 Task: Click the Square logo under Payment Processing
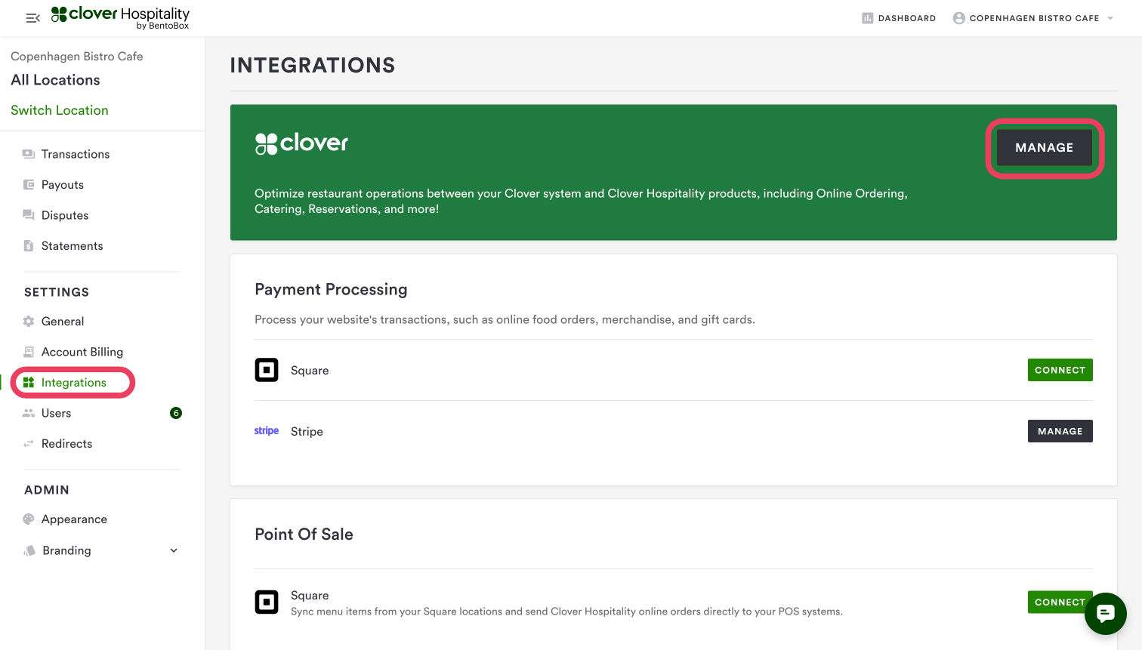(x=267, y=370)
